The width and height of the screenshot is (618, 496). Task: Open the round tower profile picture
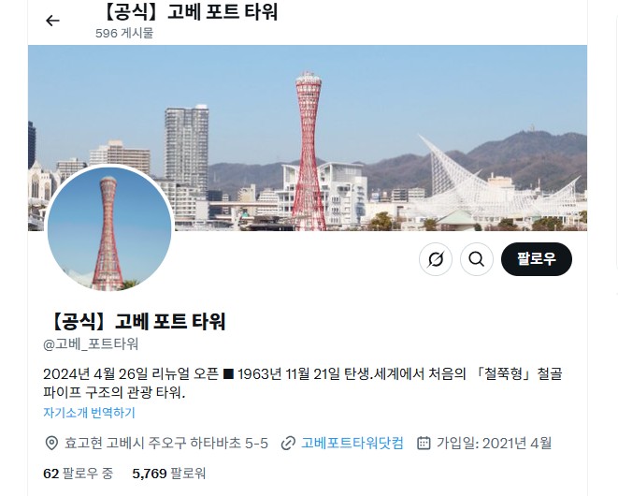click(109, 229)
